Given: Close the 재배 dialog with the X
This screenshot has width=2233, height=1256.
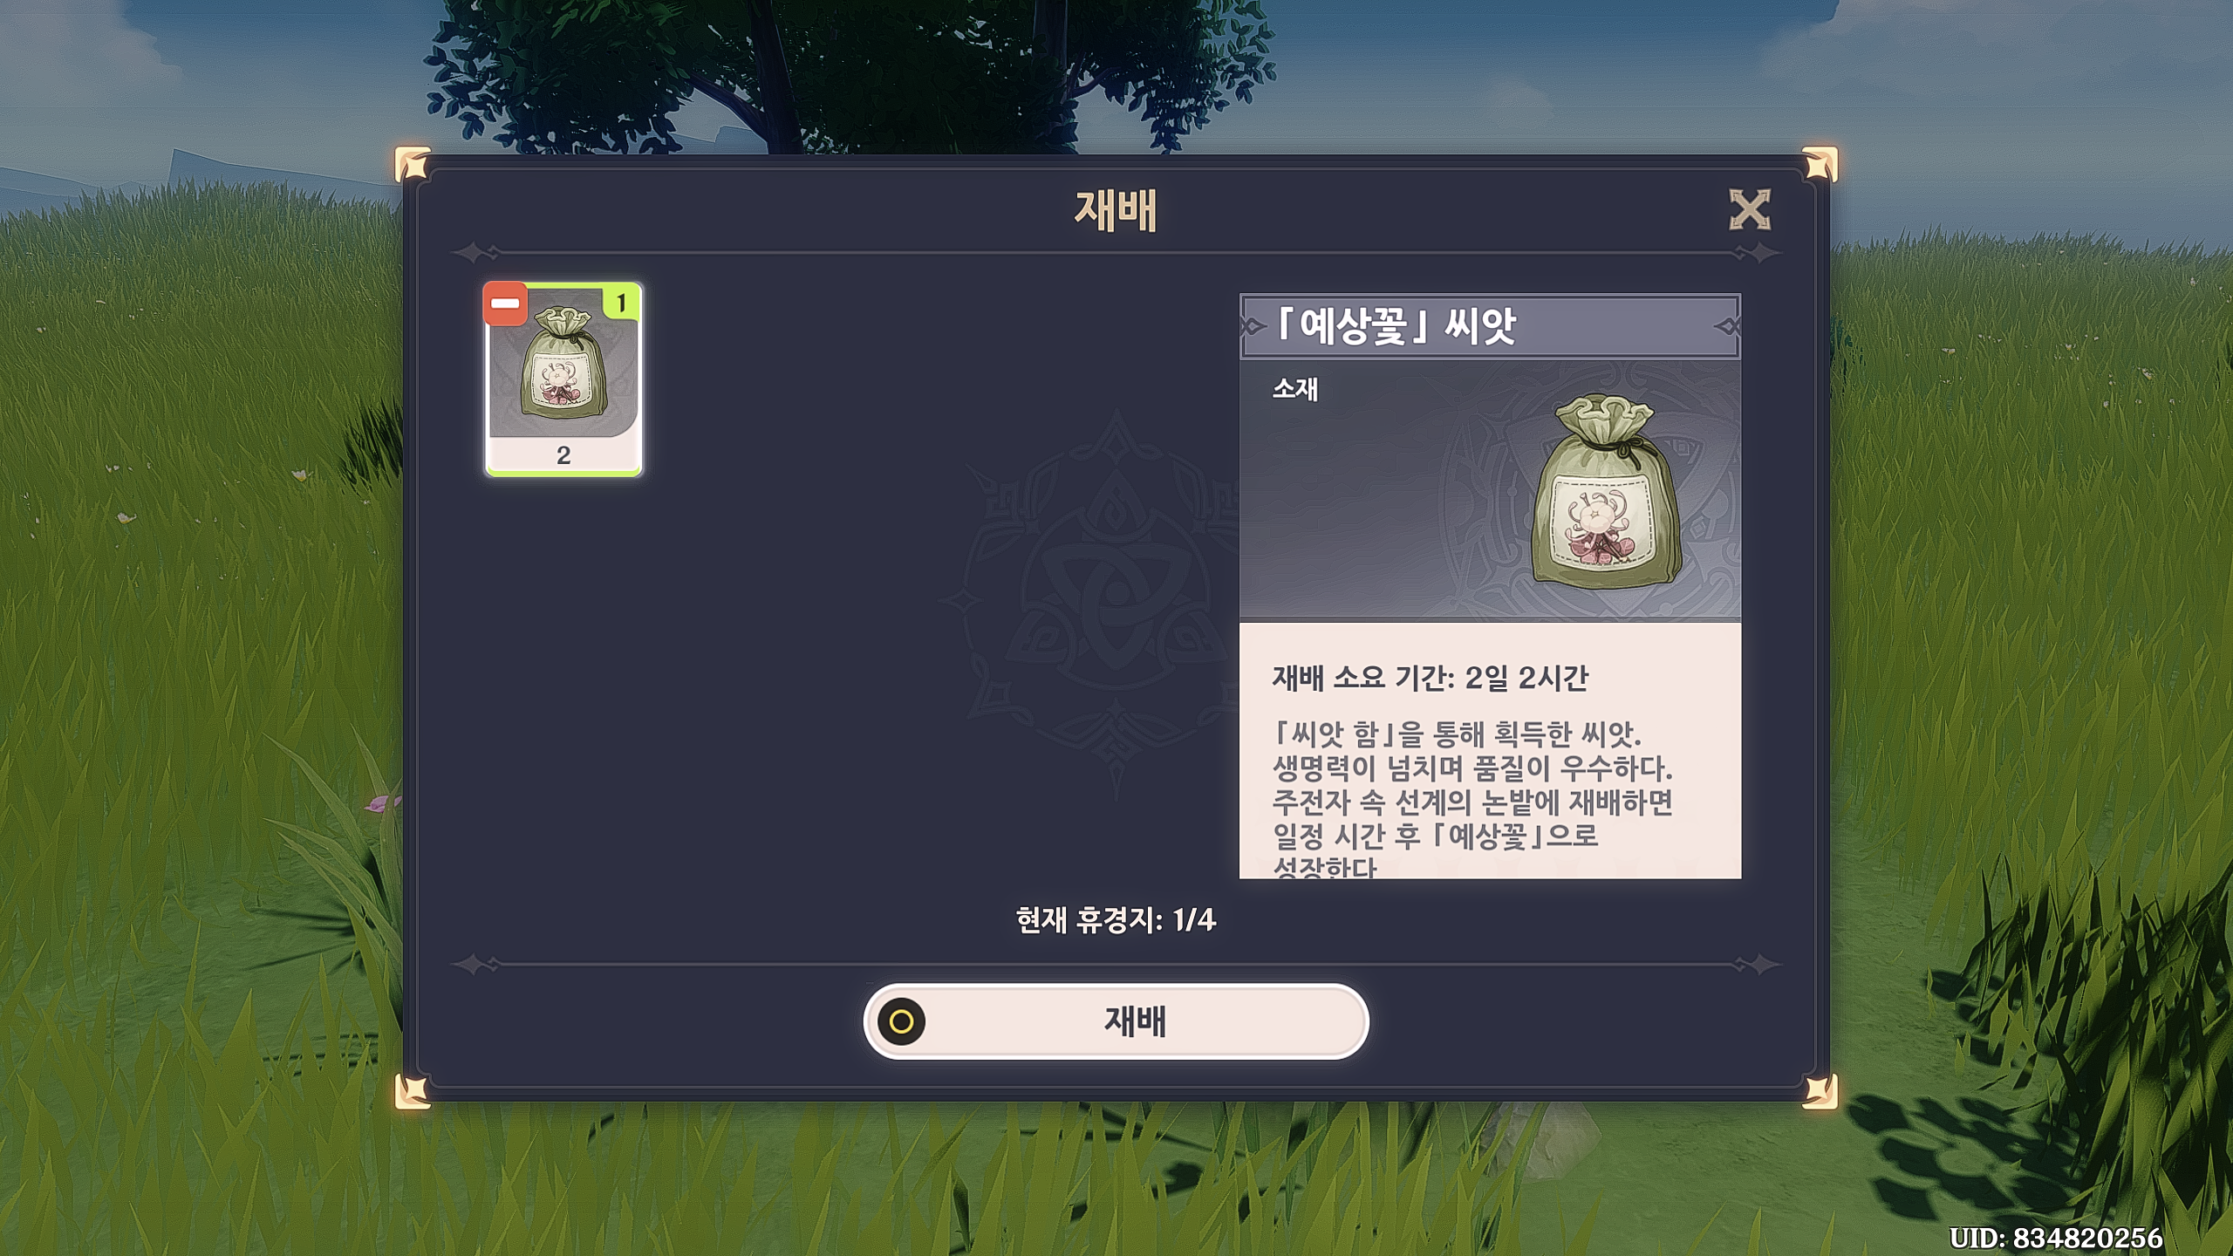Looking at the screenshot, I should click(x=1750, y=210).
